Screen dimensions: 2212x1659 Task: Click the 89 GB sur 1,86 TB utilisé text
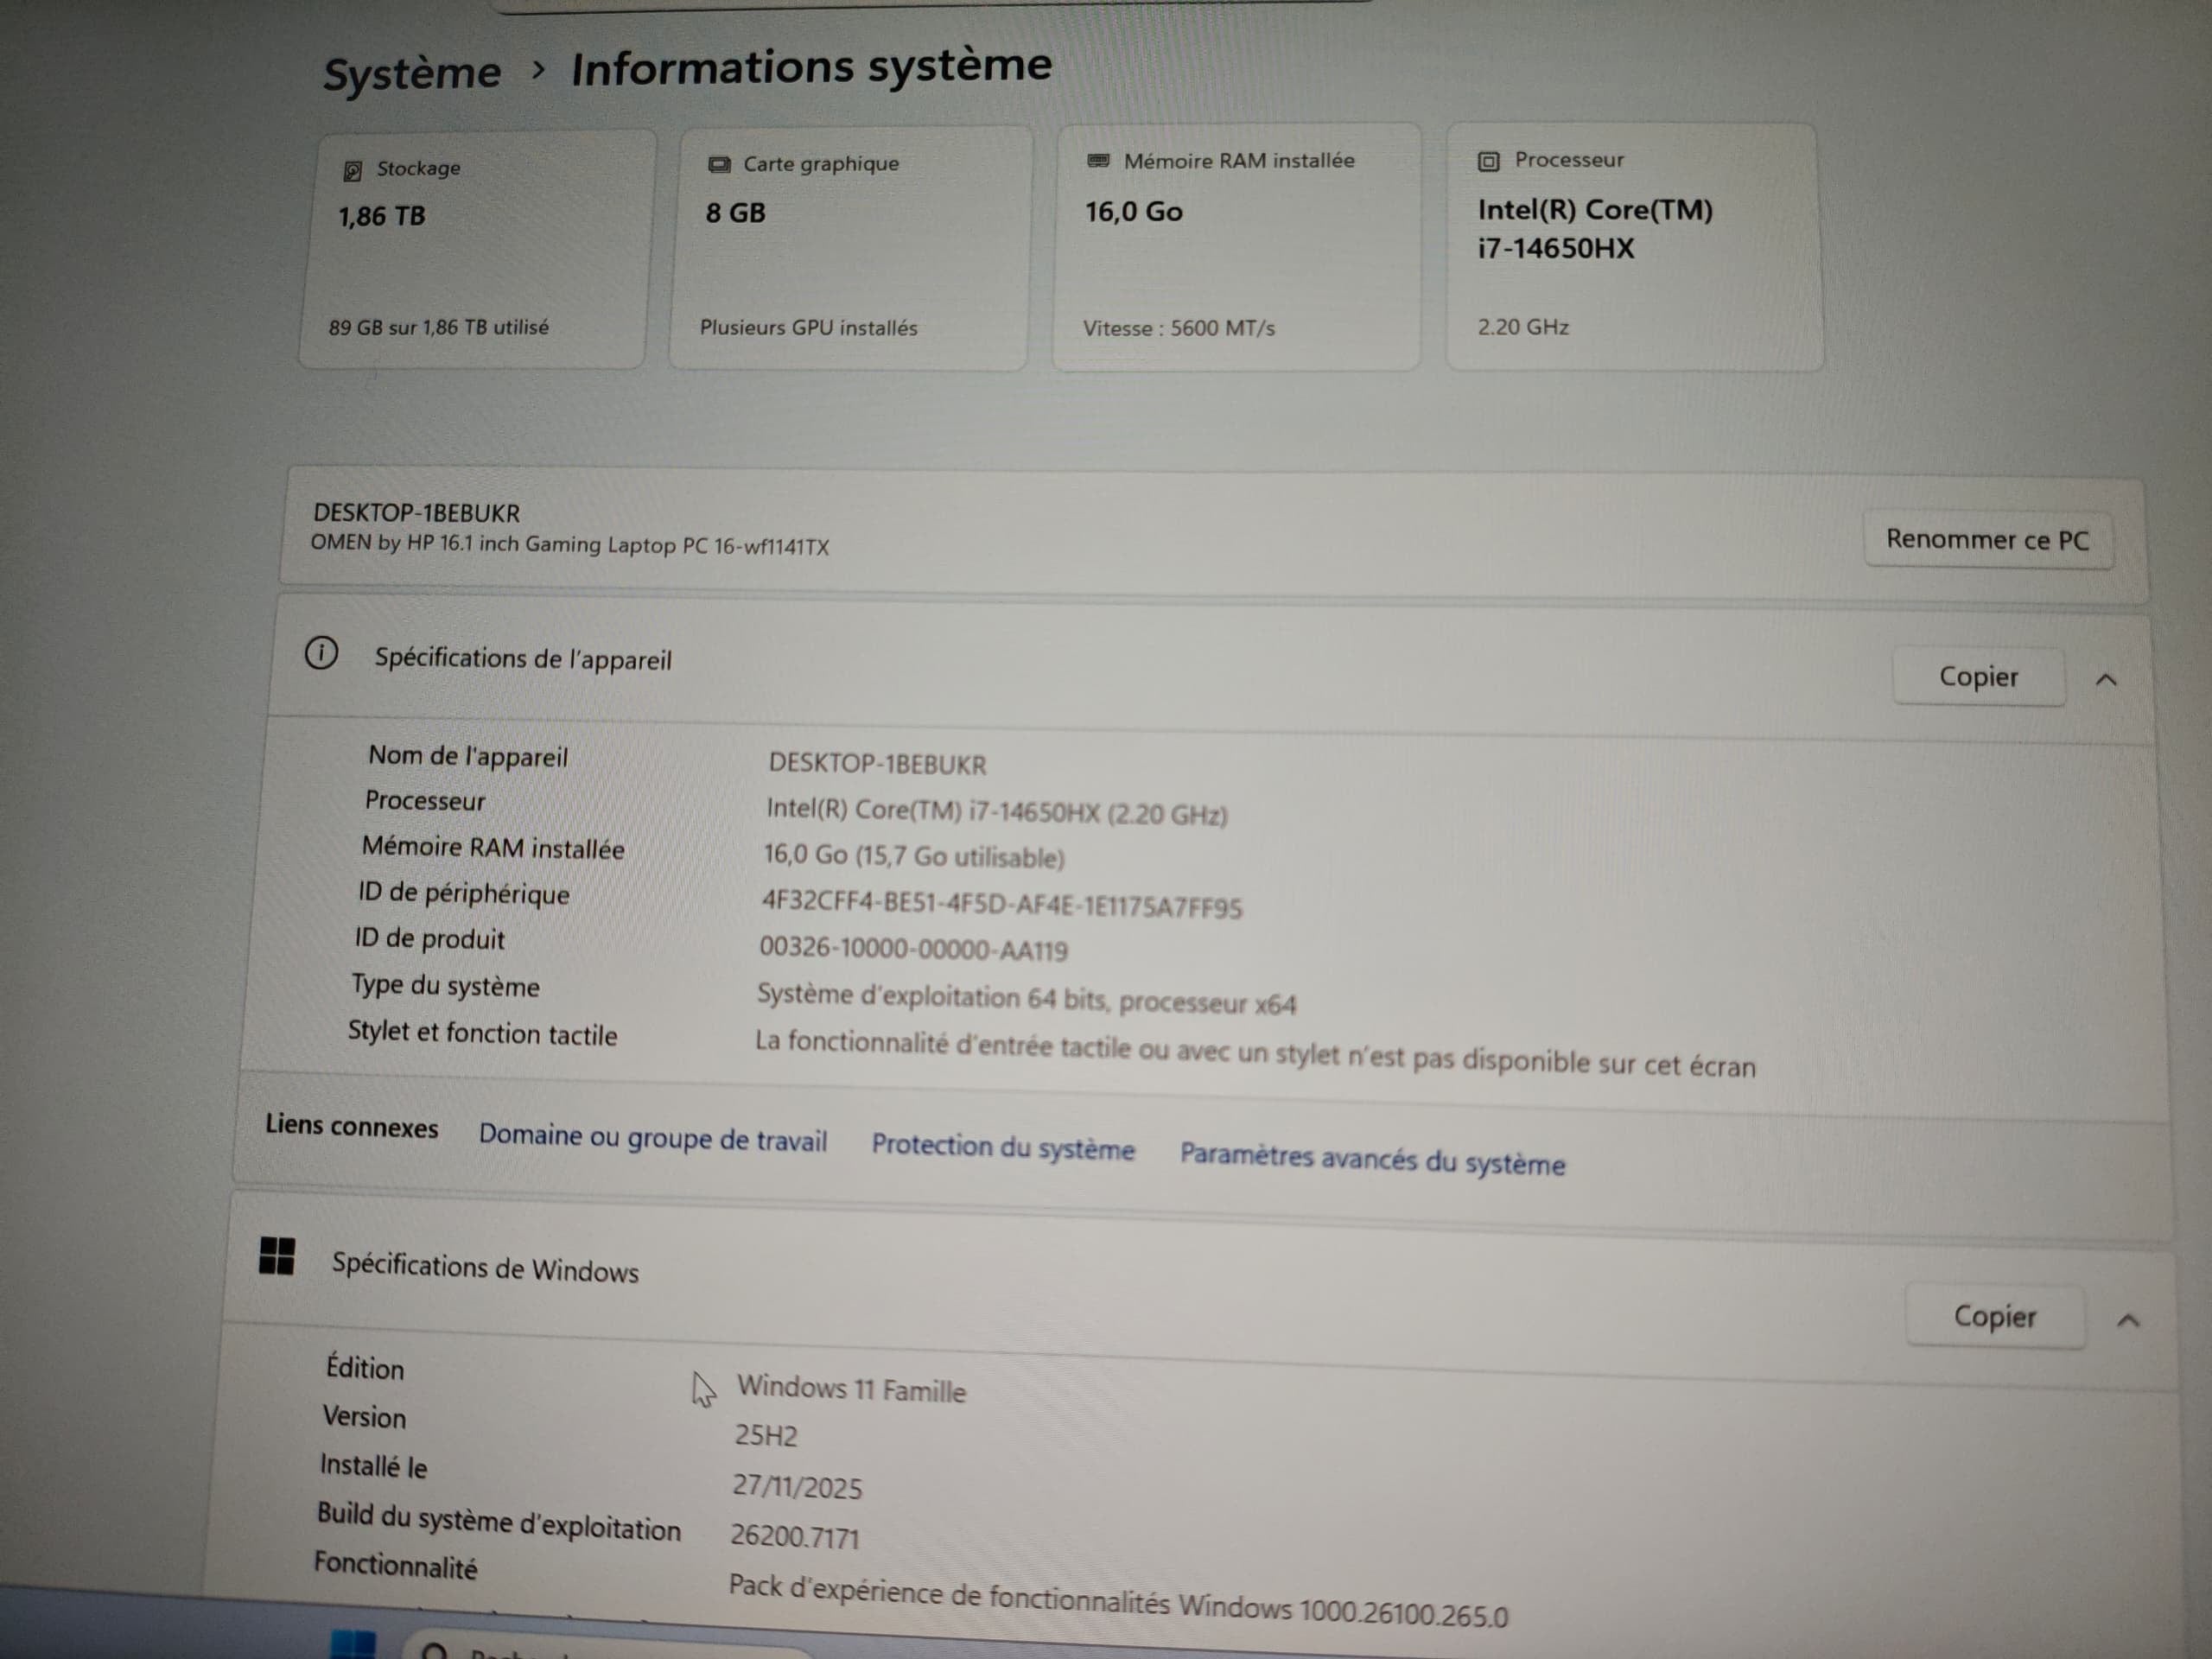(x=439, y=327)
